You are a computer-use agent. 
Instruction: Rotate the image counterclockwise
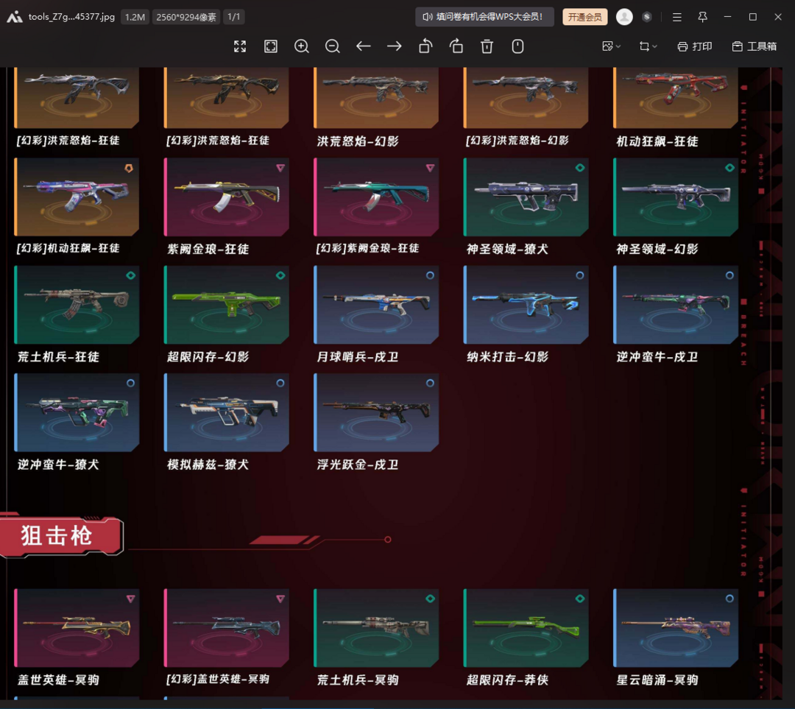coord(425,46)
